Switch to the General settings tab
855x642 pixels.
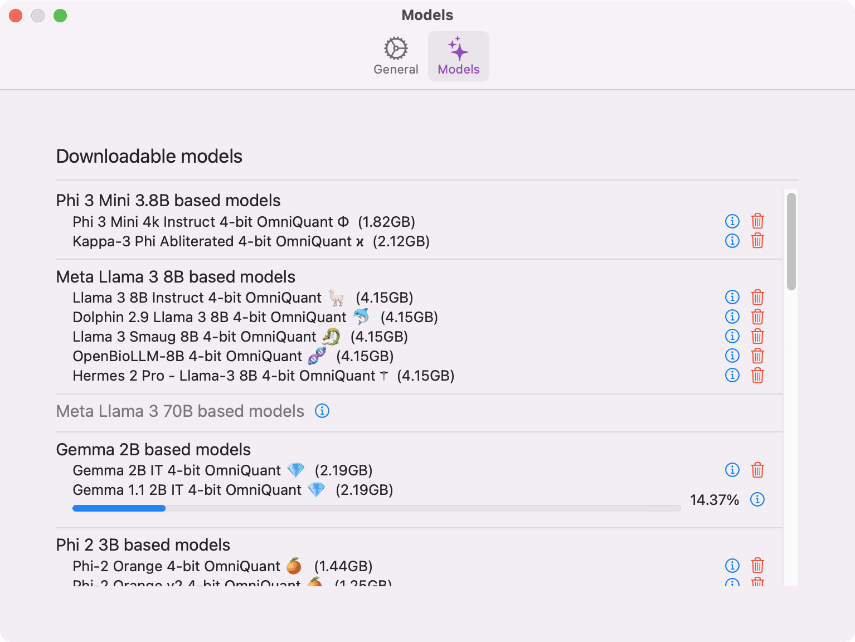coord(396,55)
